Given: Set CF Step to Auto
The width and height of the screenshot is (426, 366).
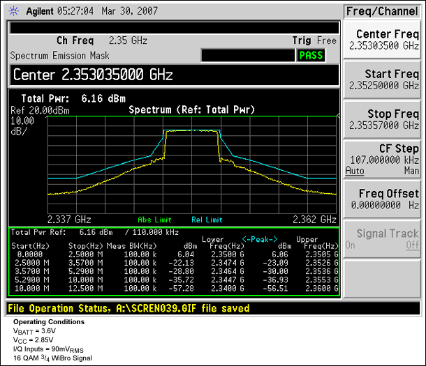Looking at the screenshot, I should click(x=354, y=171).
